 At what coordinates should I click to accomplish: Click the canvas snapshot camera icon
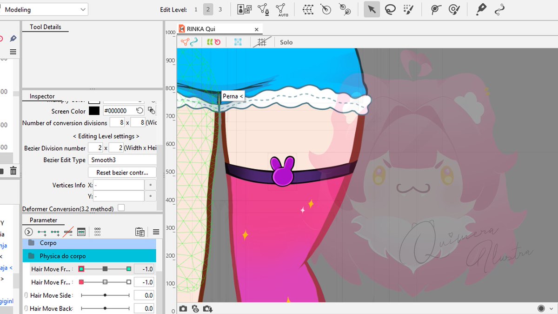coord(183,308)
